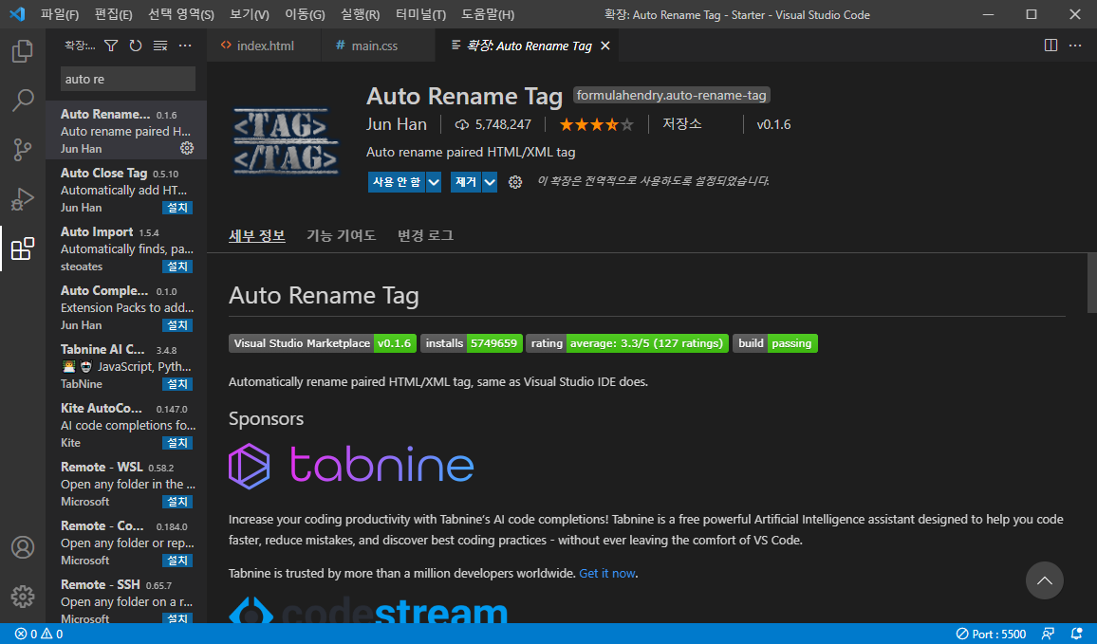Viewport: 1097px width, 644px height.
Task: Click the Tabnine sponsor logo
Action: [x=351, y=466]
